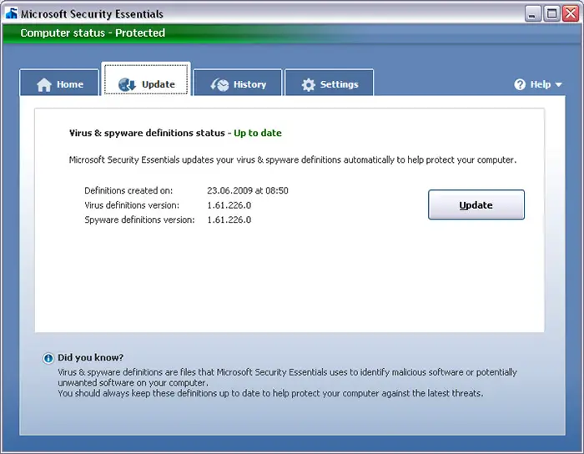Click the sentence about automatic definition updates

click(293, 159)
